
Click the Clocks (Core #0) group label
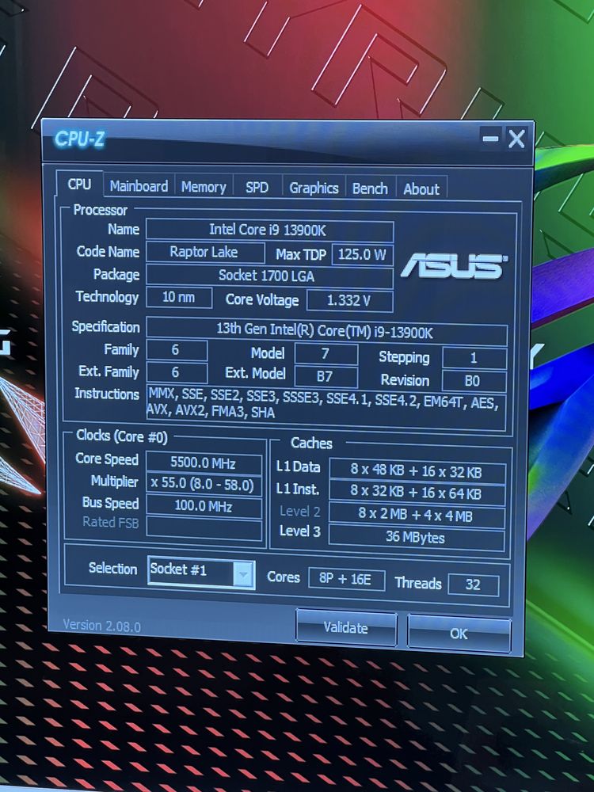[122, 436]
